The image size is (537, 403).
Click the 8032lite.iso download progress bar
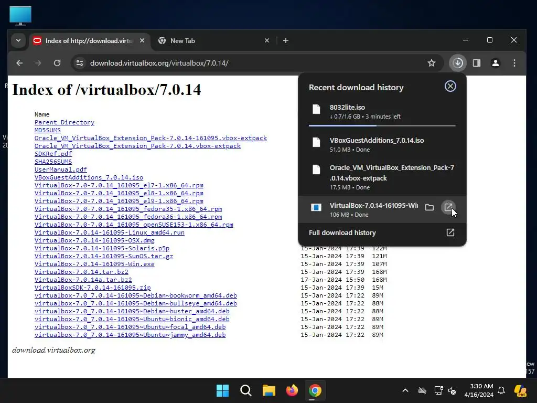(382, 126)
